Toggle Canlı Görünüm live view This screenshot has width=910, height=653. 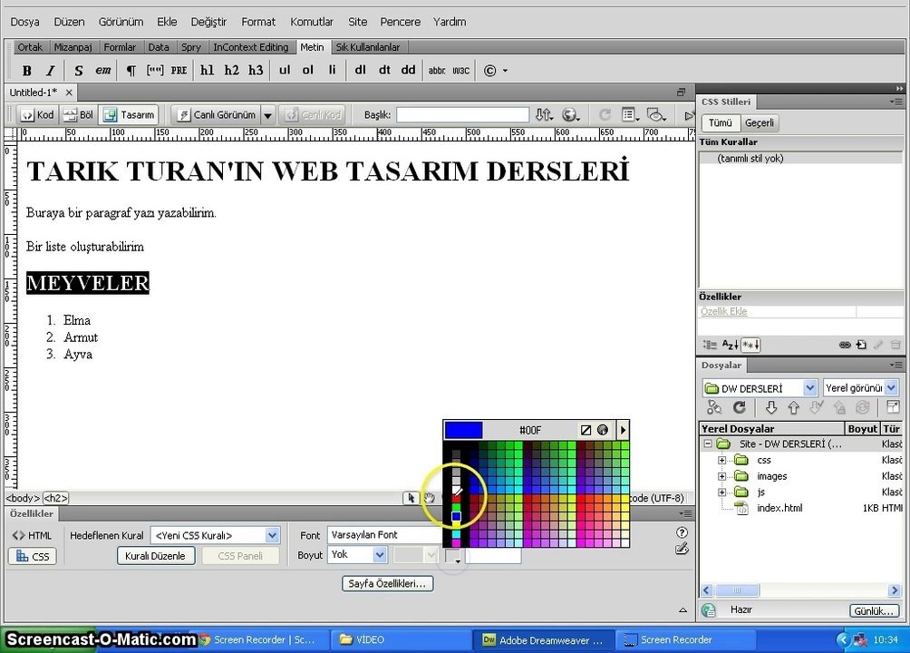217,115
